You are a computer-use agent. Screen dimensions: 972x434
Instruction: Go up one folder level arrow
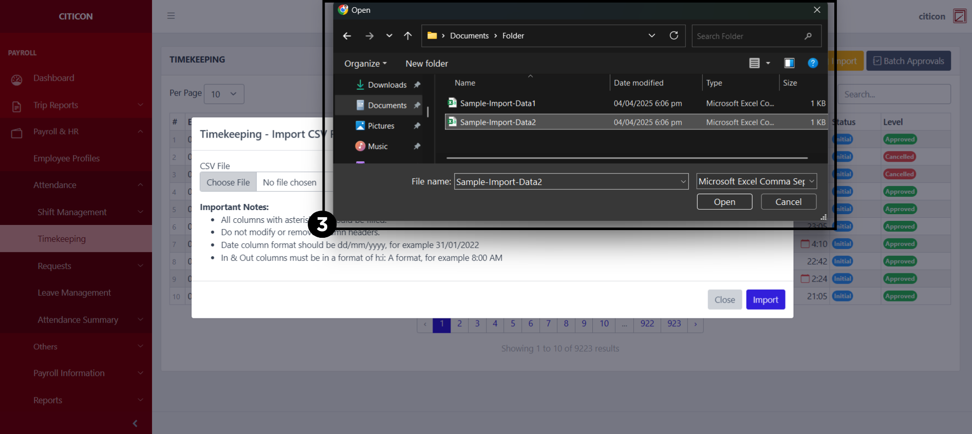[x=408, y=36]
